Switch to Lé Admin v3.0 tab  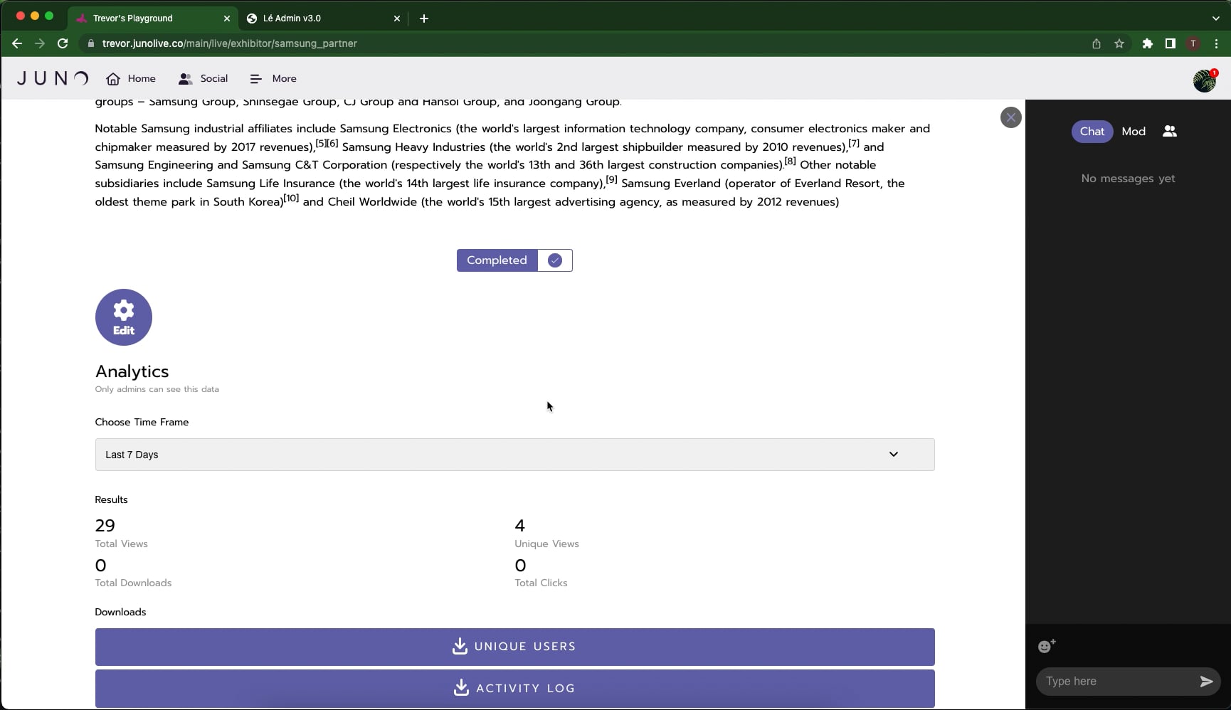tap(323, 18)
